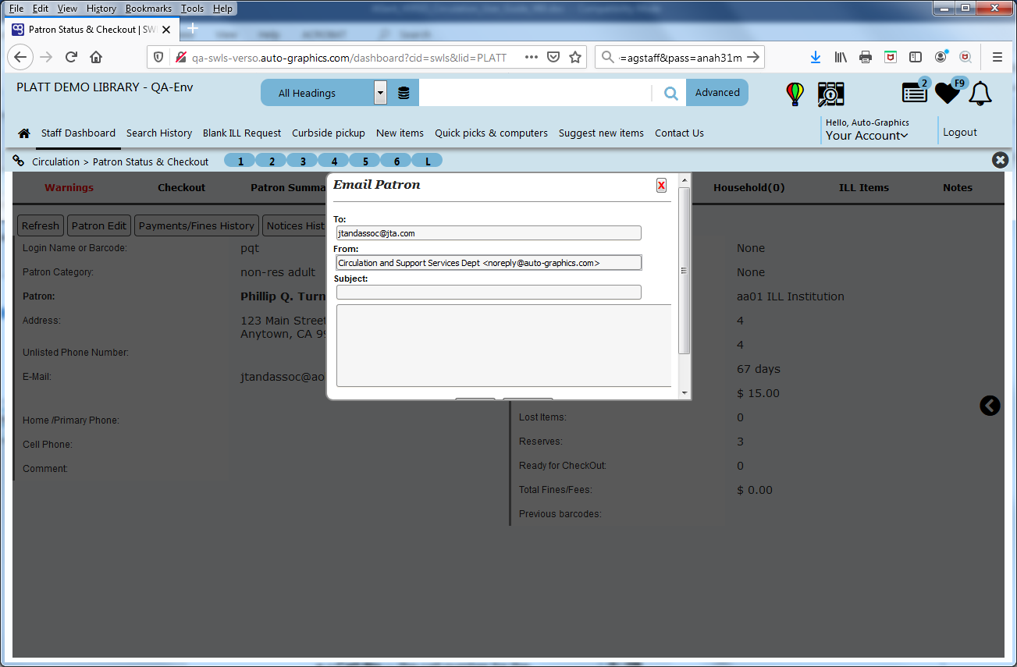Viewport: 1017px width, 667px height.
Task: Close the circulation panel with X icon
Action: (1000, 160)
